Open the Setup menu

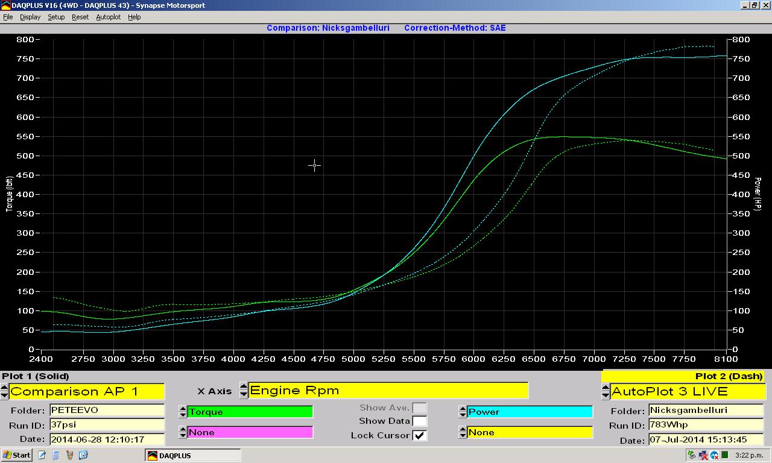[56, 17]
